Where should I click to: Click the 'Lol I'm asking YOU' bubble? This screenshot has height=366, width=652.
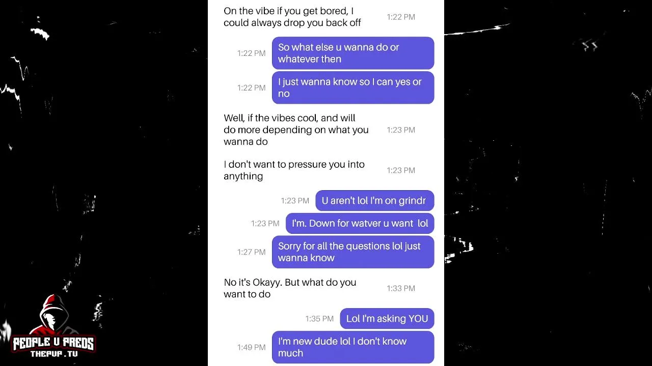click(x=387, y=319)
